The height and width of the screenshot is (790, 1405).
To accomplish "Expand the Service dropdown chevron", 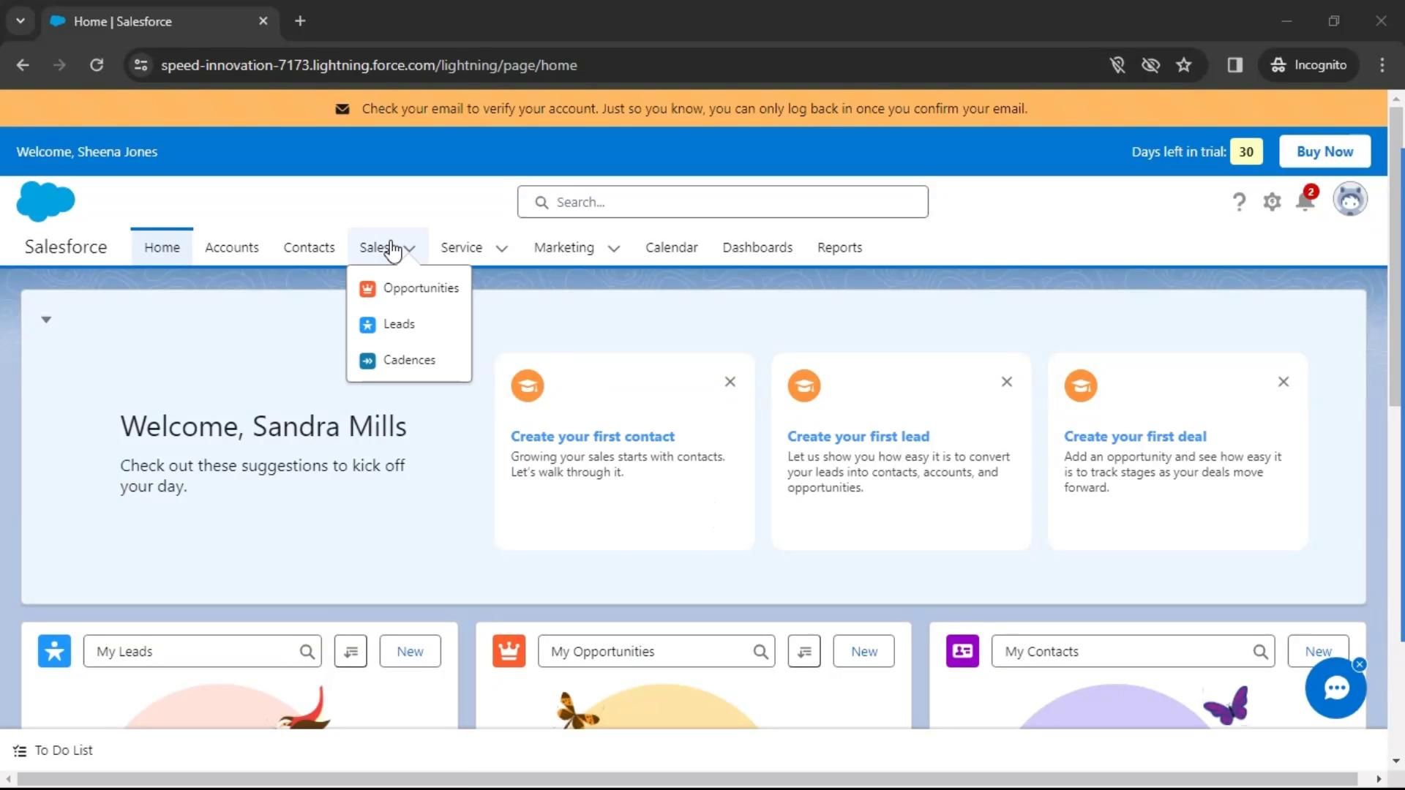I will (x=502, y=248).
